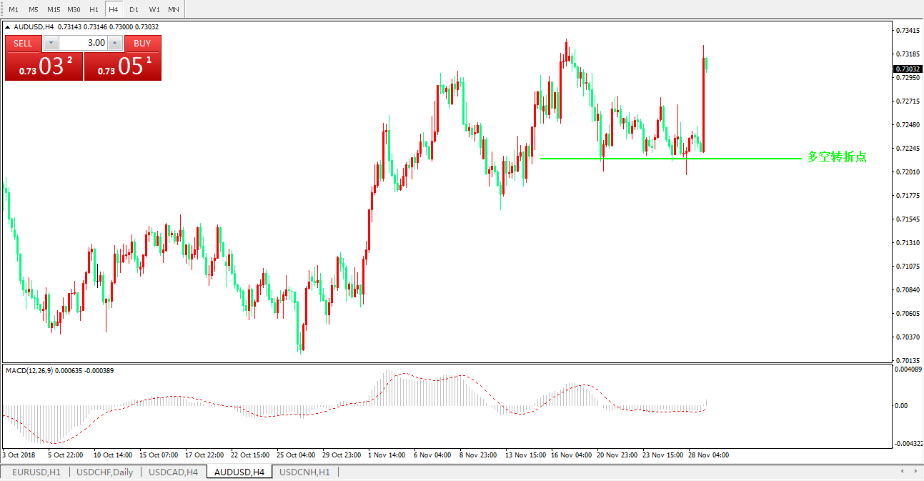Set chart to M30 timeframe
The image size is (924, 481).
tap(74, 9)
